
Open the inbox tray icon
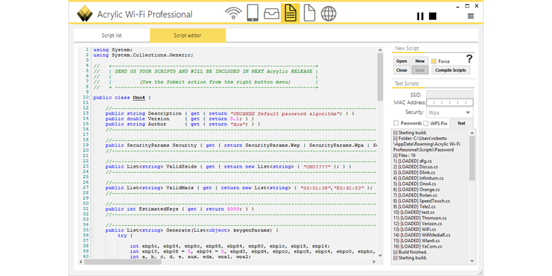(270, 13)
